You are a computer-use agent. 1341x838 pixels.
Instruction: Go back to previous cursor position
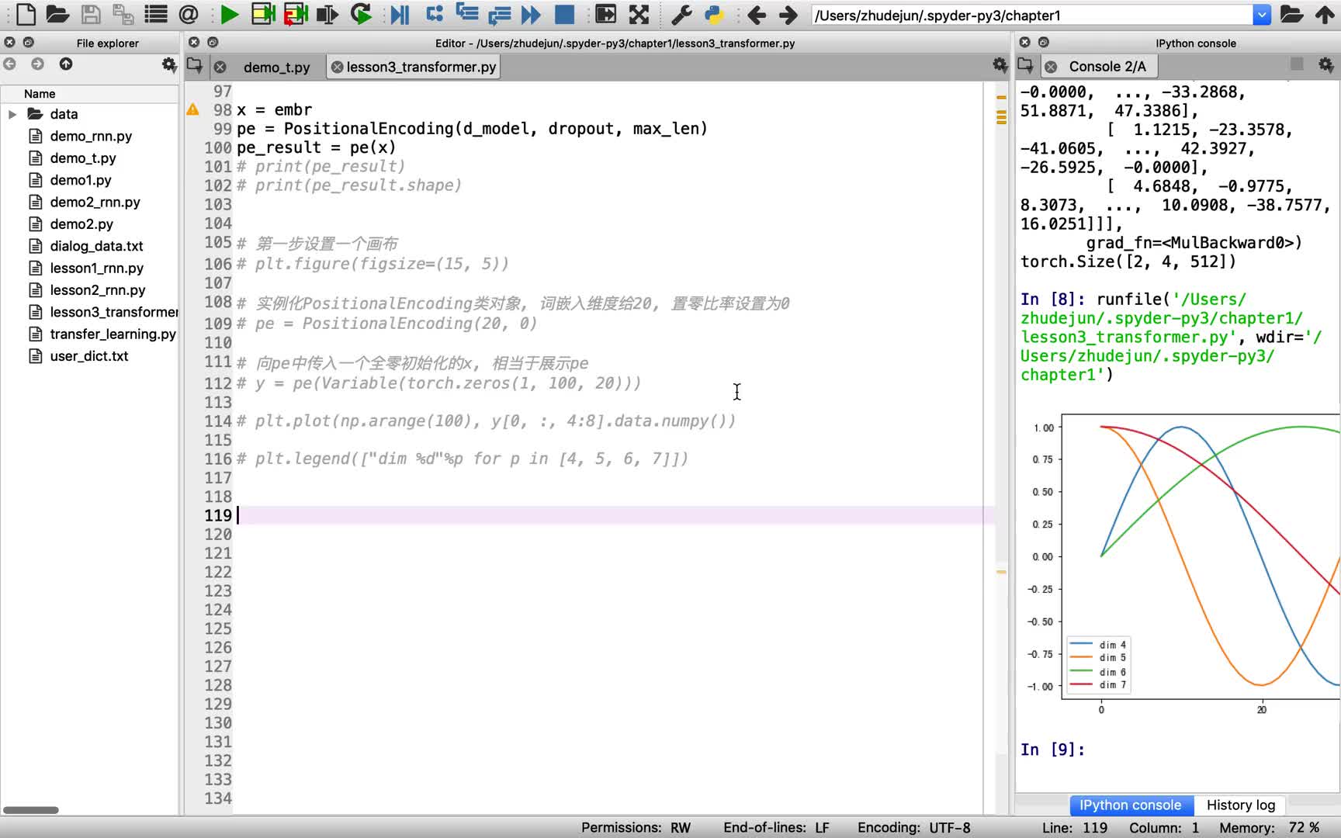coord(755,14)
